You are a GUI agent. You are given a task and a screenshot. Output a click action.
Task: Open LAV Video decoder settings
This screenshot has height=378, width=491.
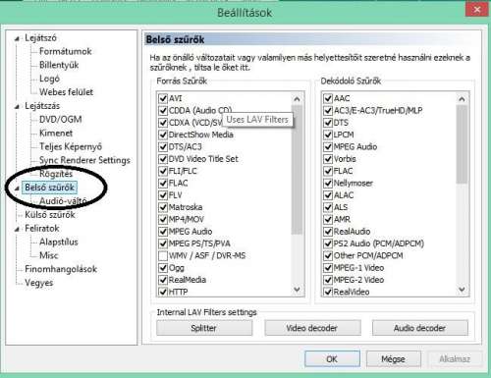point(312,328)
